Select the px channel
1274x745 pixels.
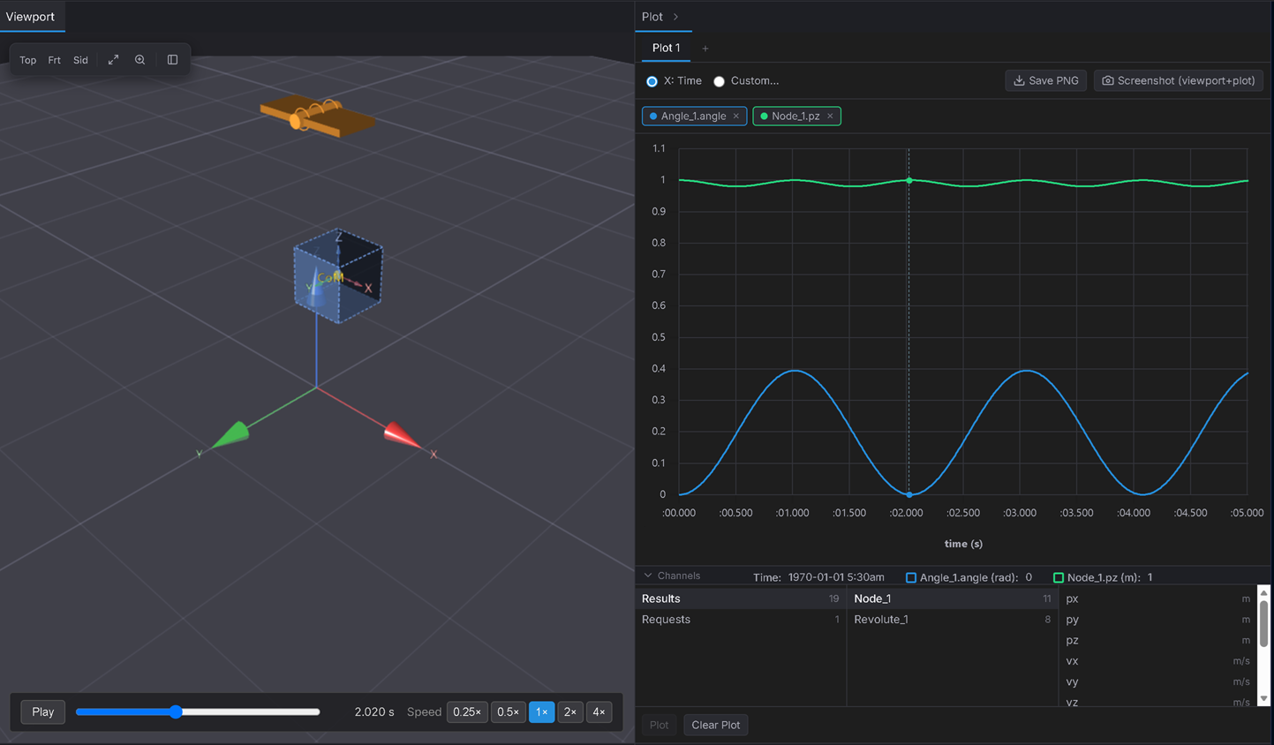click(x=1157, y=598)
